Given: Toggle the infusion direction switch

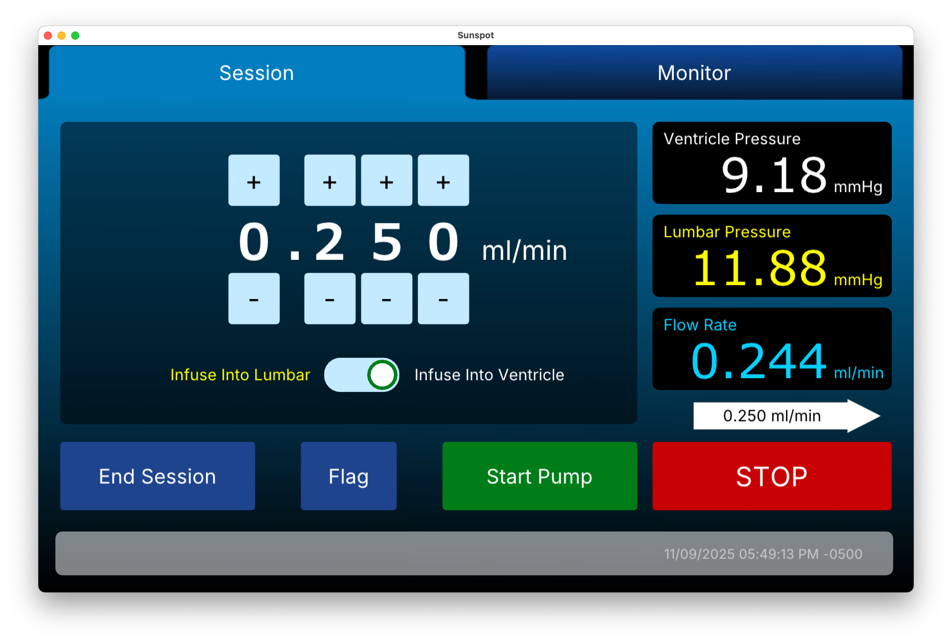Looking at the screenshot, I should (x=362, y=375).
